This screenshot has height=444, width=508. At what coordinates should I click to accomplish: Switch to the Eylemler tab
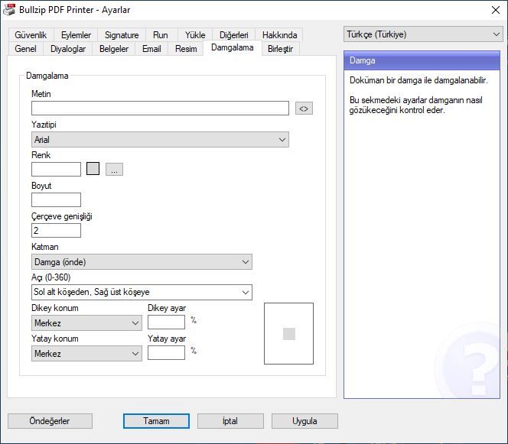coord(77,35)
